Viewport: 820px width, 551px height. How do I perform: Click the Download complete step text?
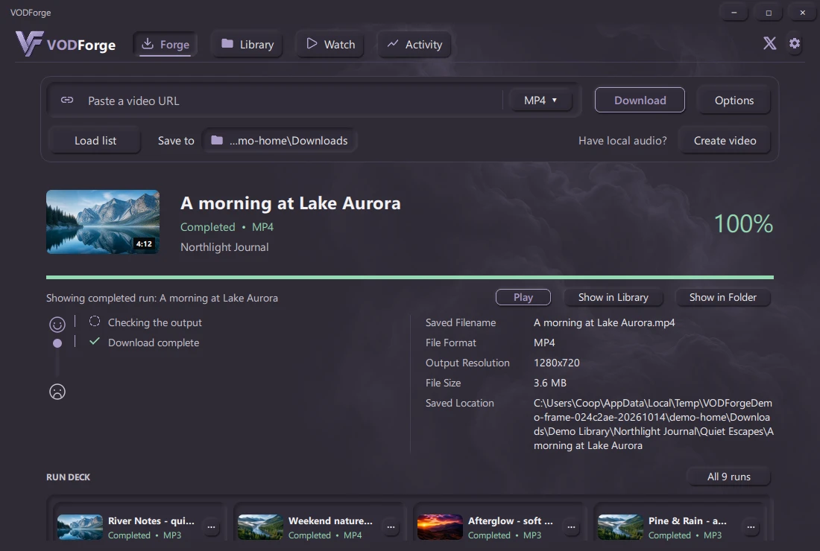(154, 343)
